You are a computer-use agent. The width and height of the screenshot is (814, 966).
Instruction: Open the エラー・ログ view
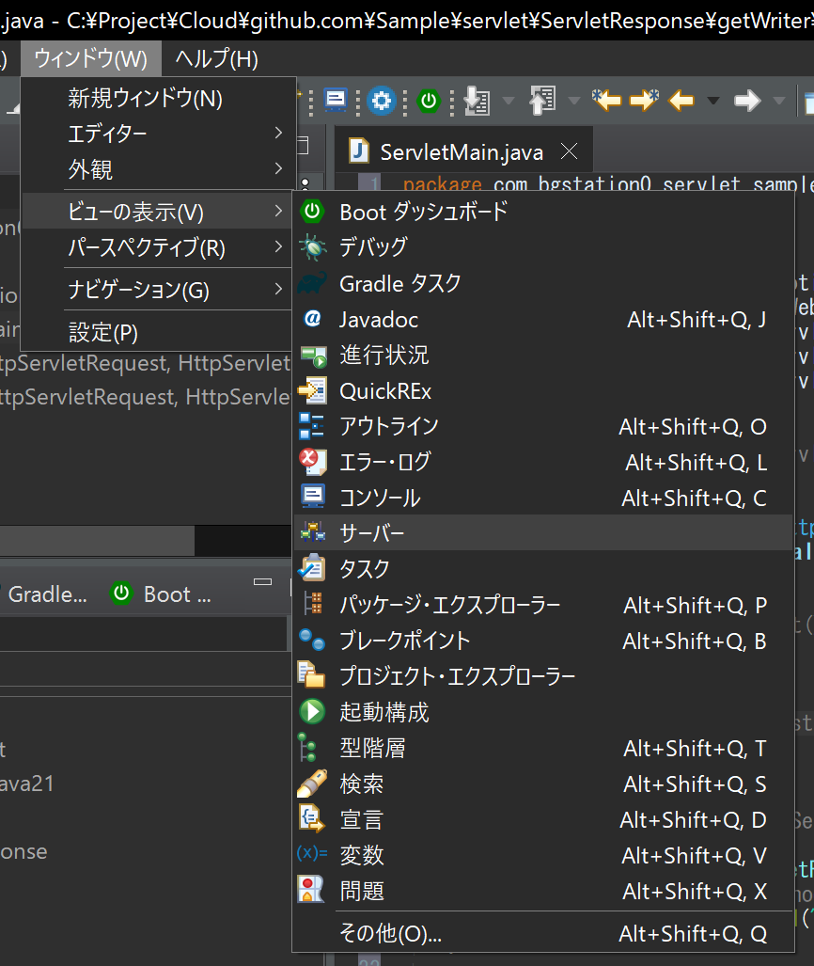[543, 462]
